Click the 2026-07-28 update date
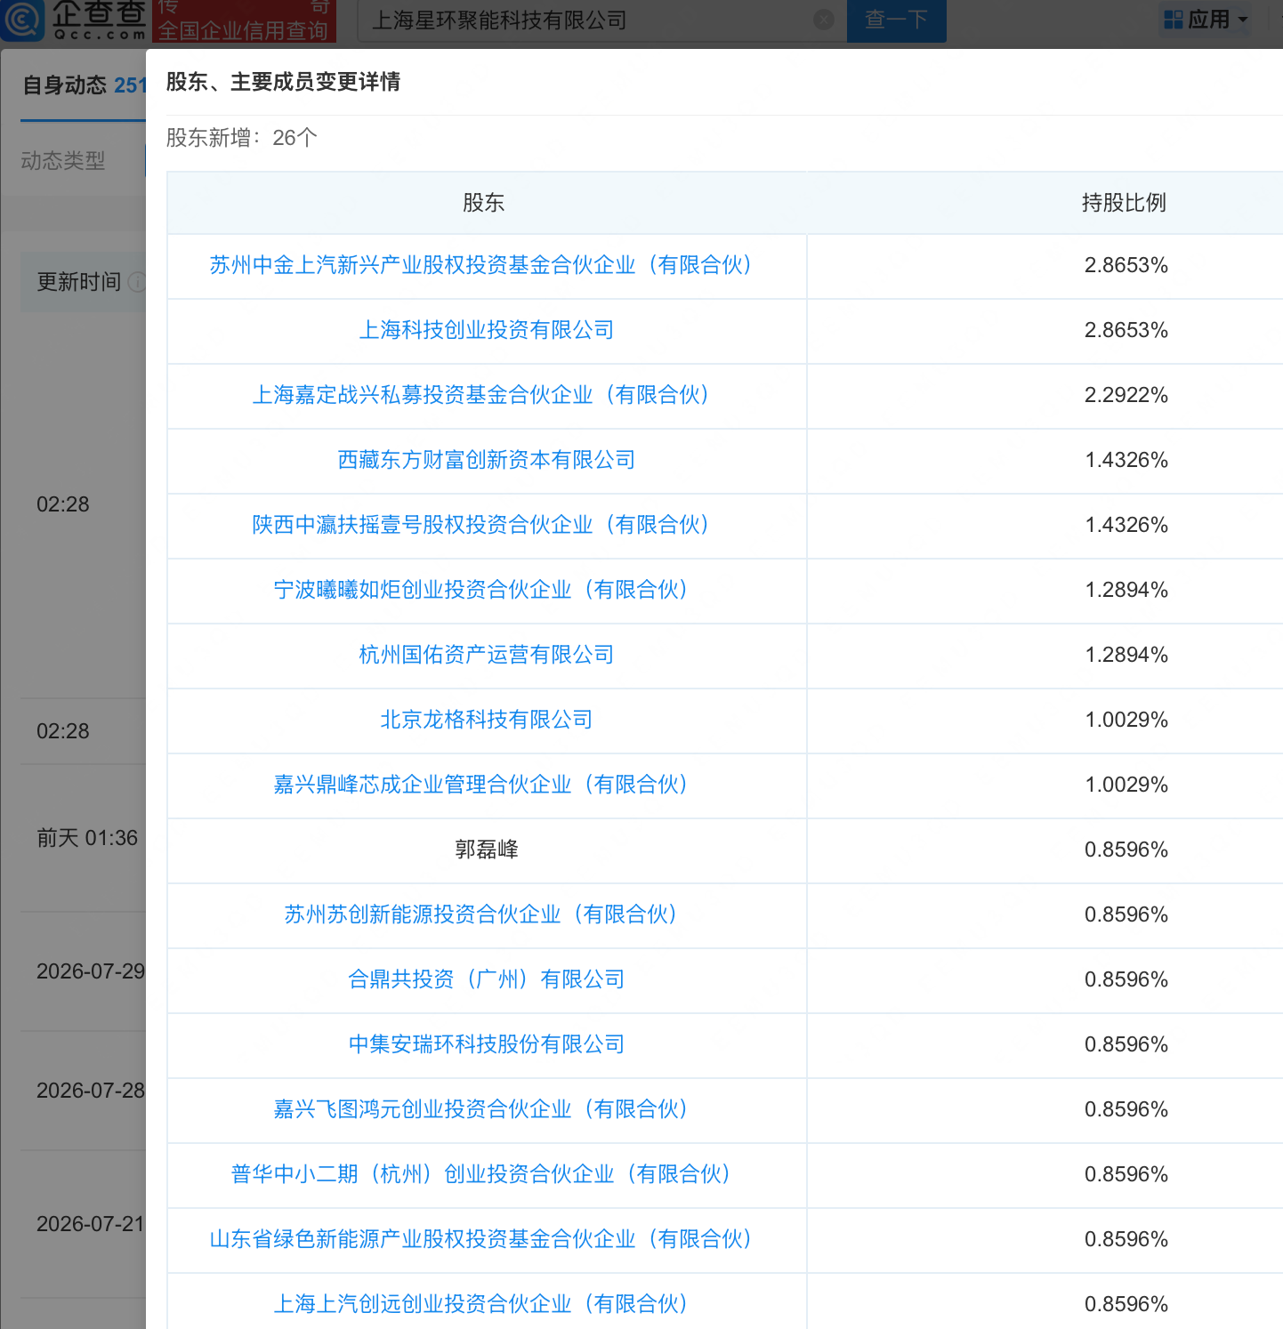Image resolution: width=1283 pixels, height=1329 pixels. 91,1091
